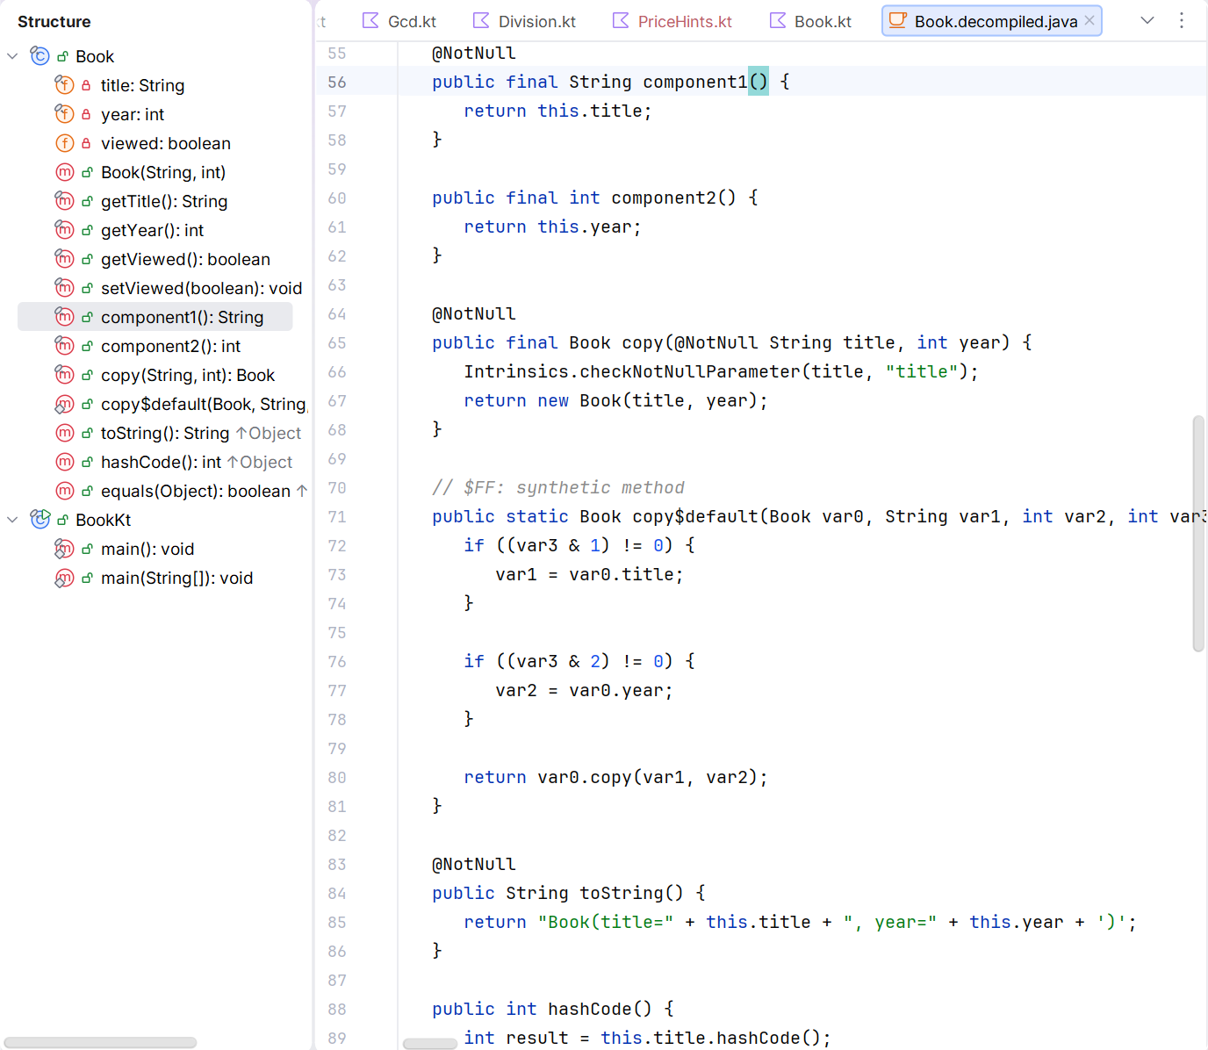Click the Java cup icon on decompiled tab
1208x1050 pixels.
click(897, 20)
